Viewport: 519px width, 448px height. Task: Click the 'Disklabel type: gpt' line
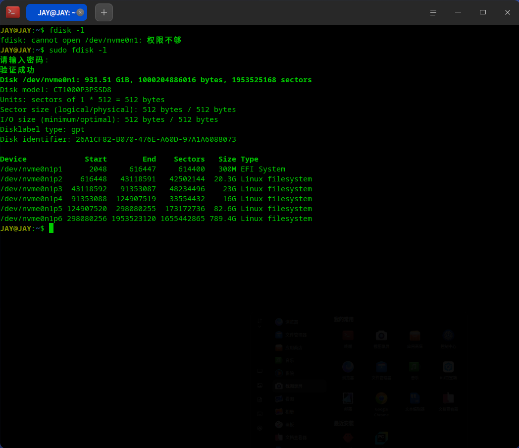point(43,129)
